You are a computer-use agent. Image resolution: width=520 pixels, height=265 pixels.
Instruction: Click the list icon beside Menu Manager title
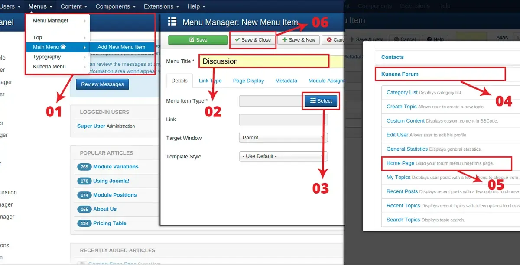(x=172, y=22)
